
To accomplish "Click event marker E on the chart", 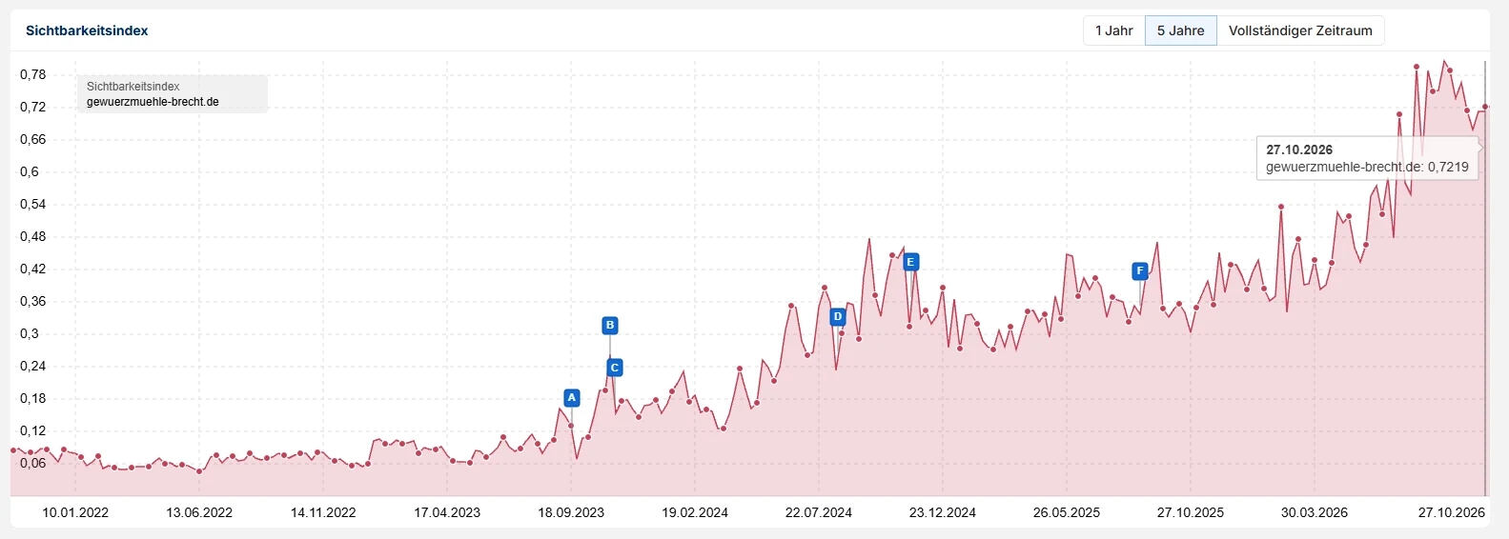I will click(910, 262).
